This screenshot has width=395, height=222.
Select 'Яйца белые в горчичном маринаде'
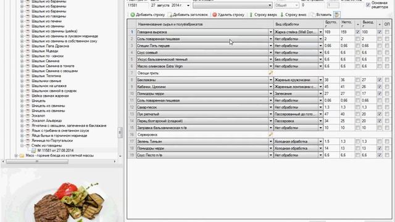59,136
